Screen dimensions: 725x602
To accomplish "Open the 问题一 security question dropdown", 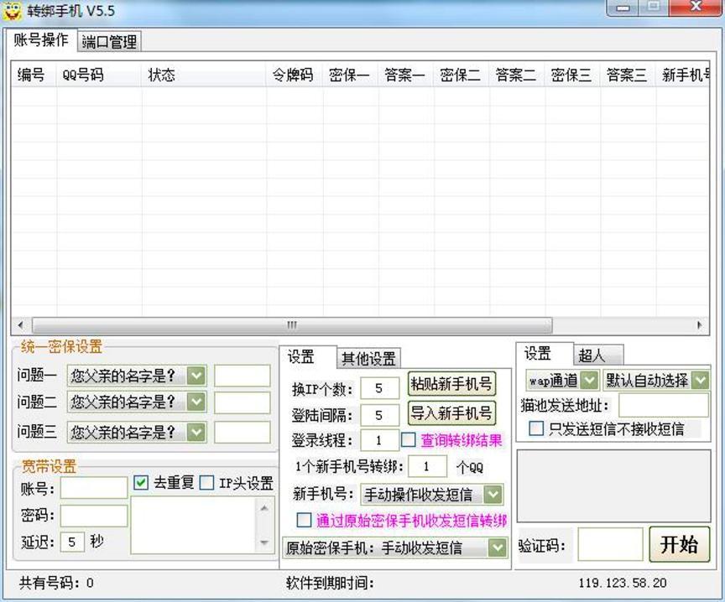I will 196,376.
